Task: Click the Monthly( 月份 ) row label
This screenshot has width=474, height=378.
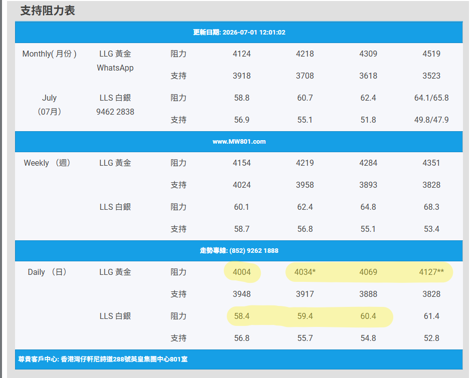Action: (49, 54)
